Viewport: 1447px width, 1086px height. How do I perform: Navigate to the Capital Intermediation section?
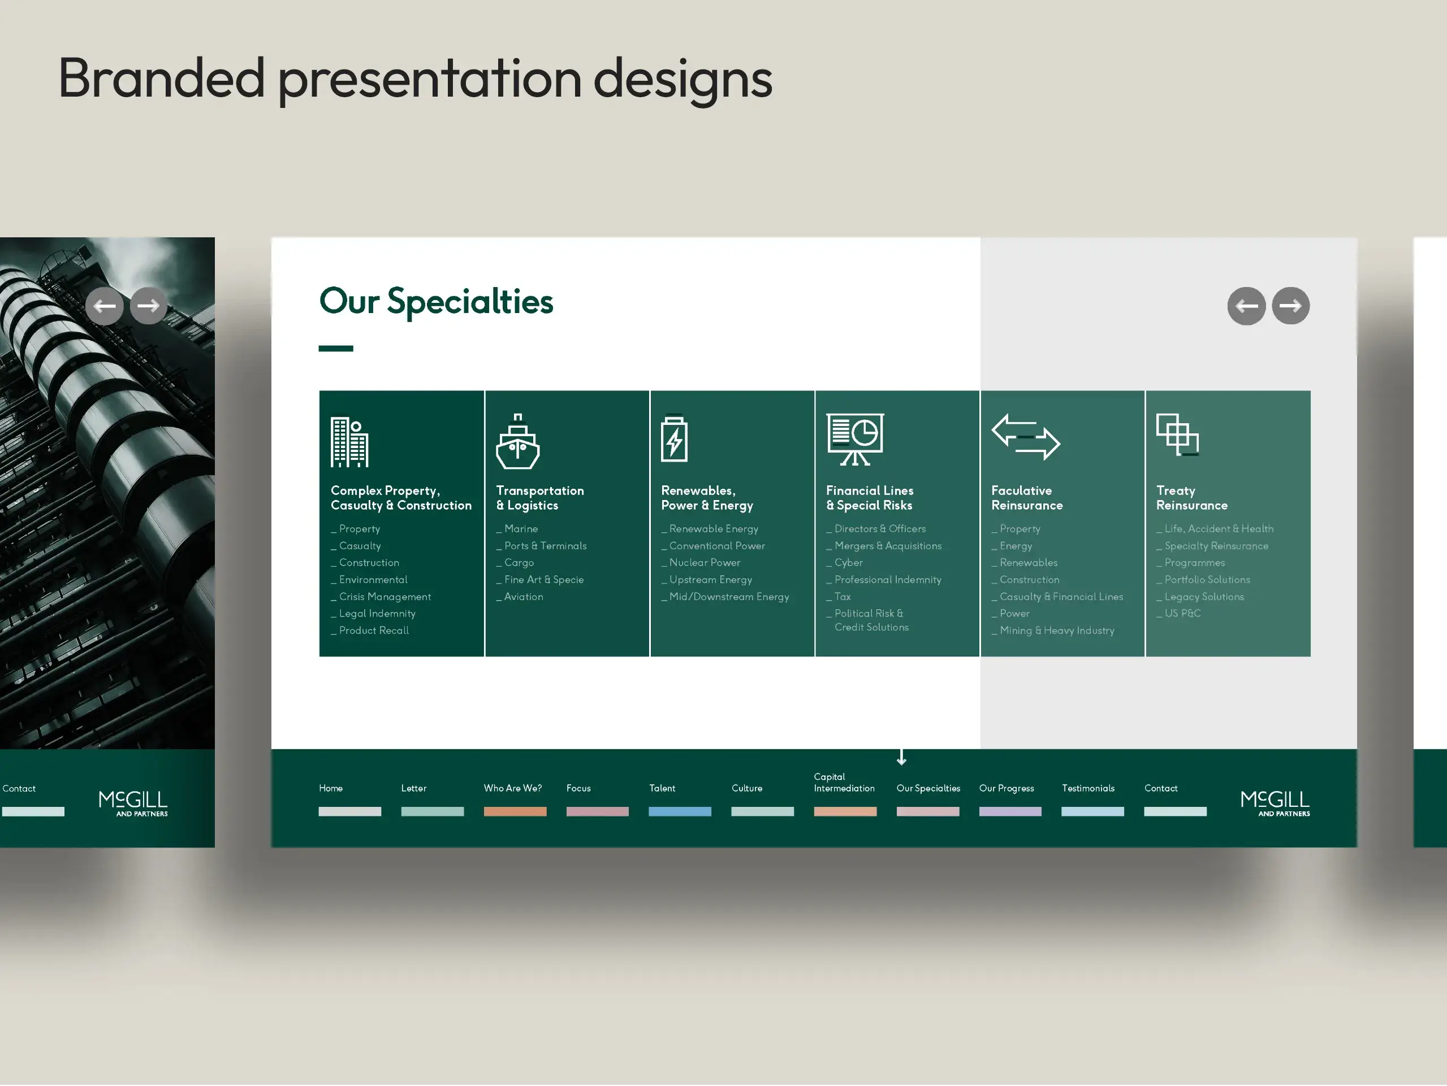point(844,782)
